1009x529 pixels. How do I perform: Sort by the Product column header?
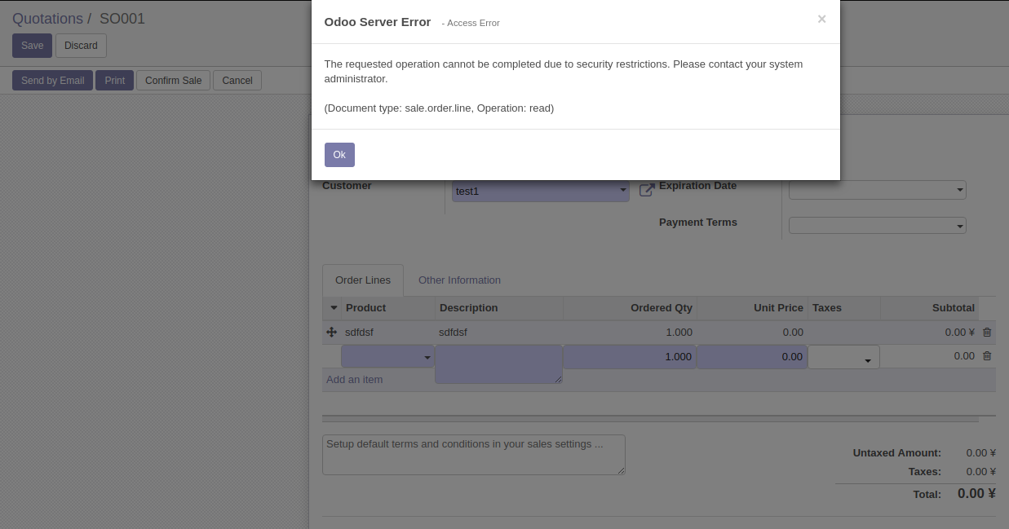pyautogui.click(x=388, y=308)
